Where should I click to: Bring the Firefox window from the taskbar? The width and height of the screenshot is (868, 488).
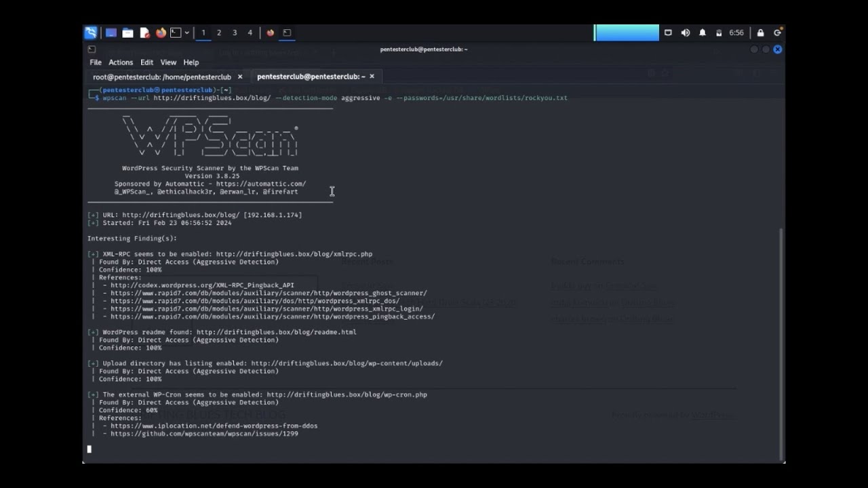tap(271, 33)
